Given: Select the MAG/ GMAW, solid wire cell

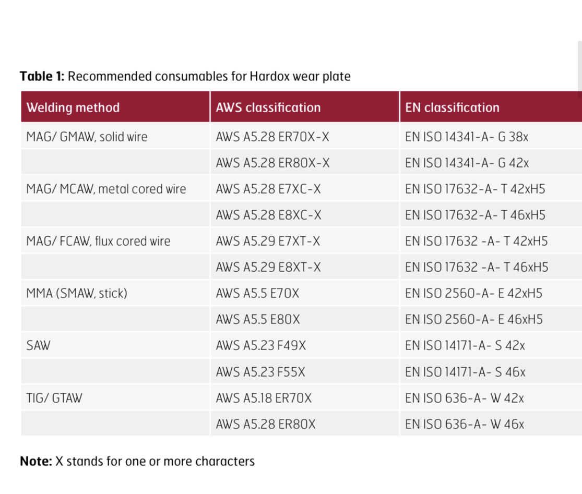Looking at the screenshot, I should coord(87,137).
